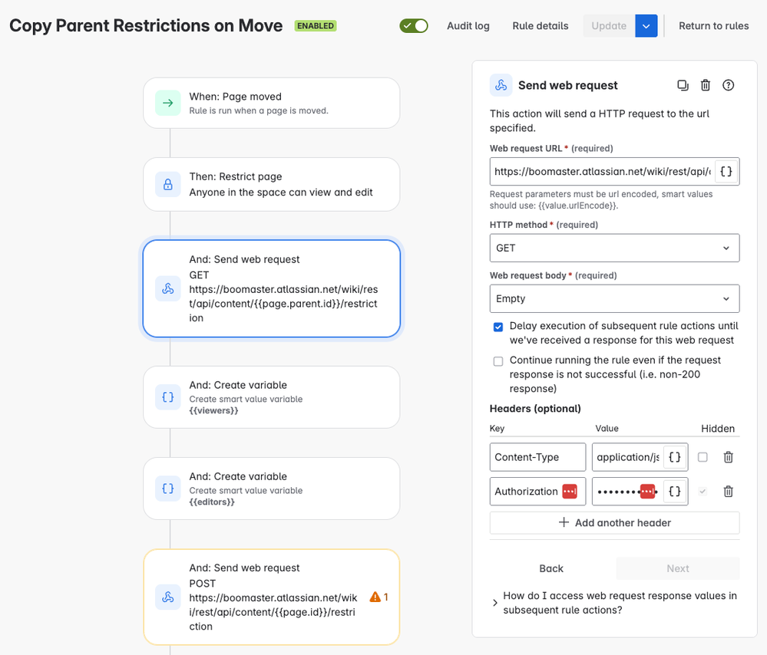Toggle the rule enabled switch off
This screenshot has width=767, height=655.
(x=414, y=26)
